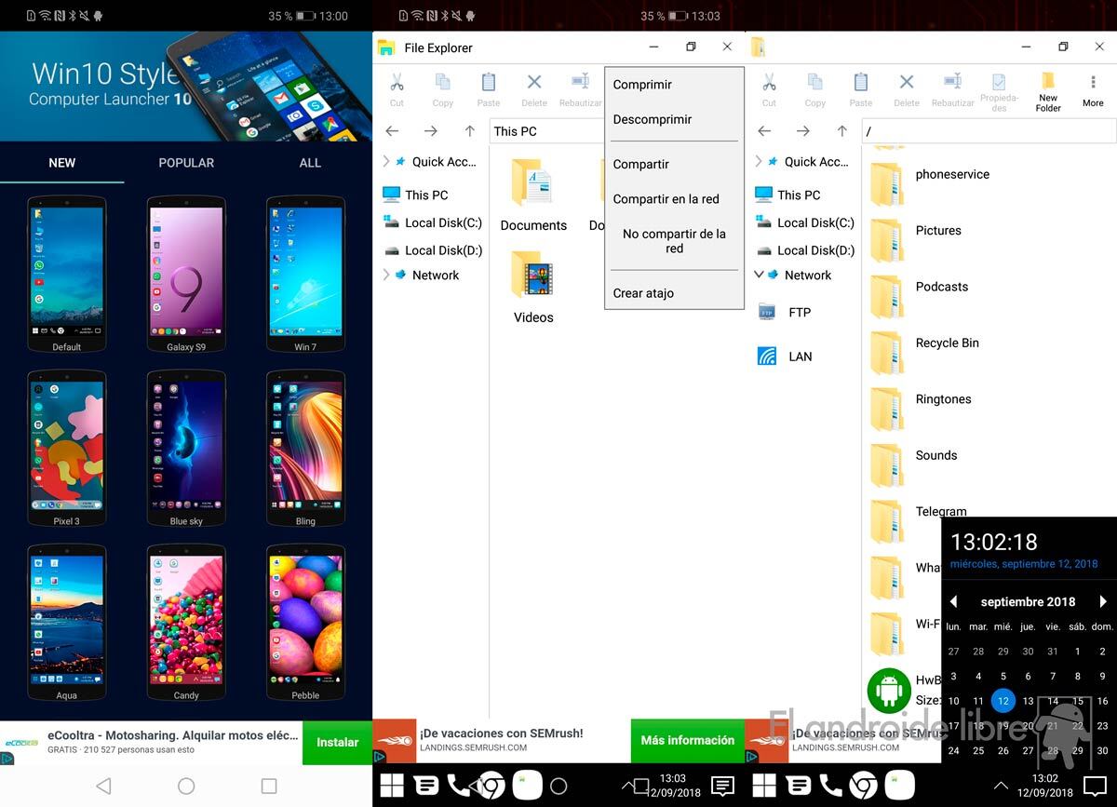Tap the Android recents square under the theme store
This screenshot has height=807, width=1117.
(269, 787)
